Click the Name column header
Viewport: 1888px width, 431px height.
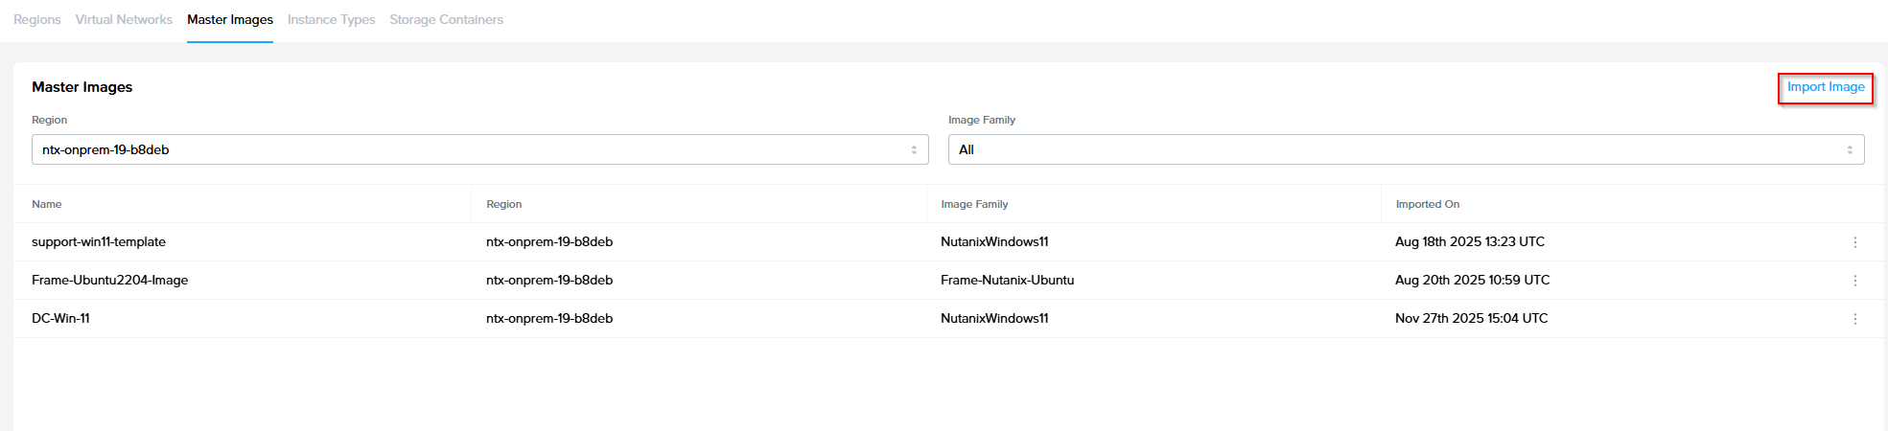click(47, 204)
